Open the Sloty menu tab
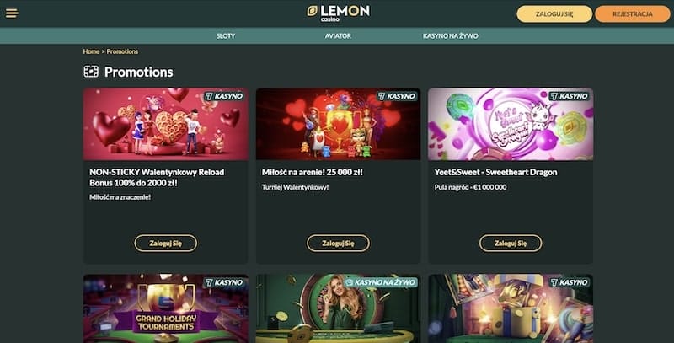 [226, 35]
